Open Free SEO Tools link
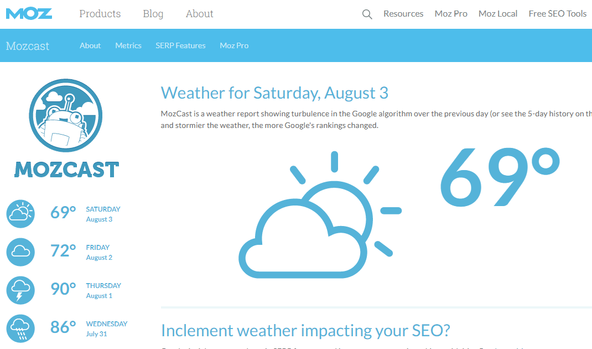Viewport: 592px width, 349px height. tap(557, 14)
